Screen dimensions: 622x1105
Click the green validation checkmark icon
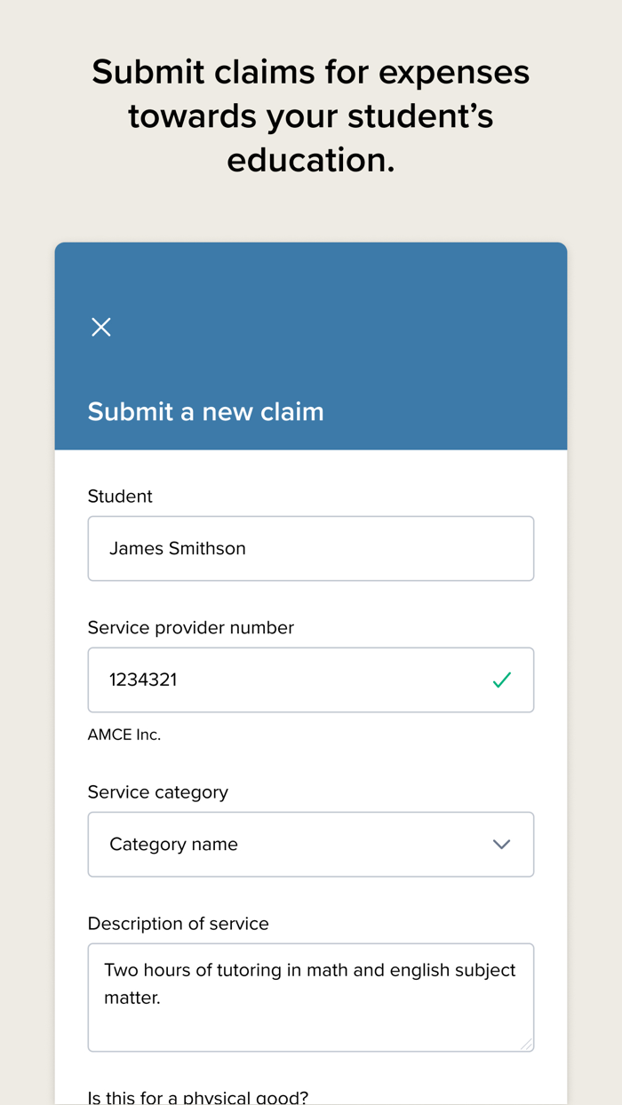click(502, 680)
